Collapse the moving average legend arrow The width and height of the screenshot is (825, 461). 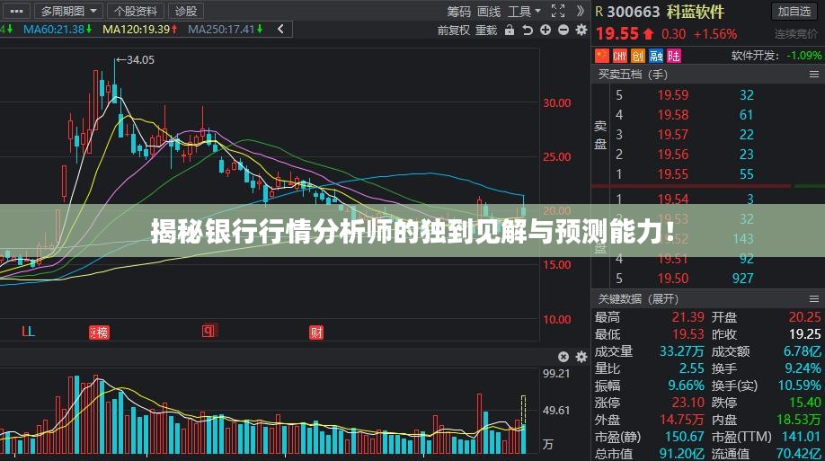pyautogui.click(x=280, y=30)
